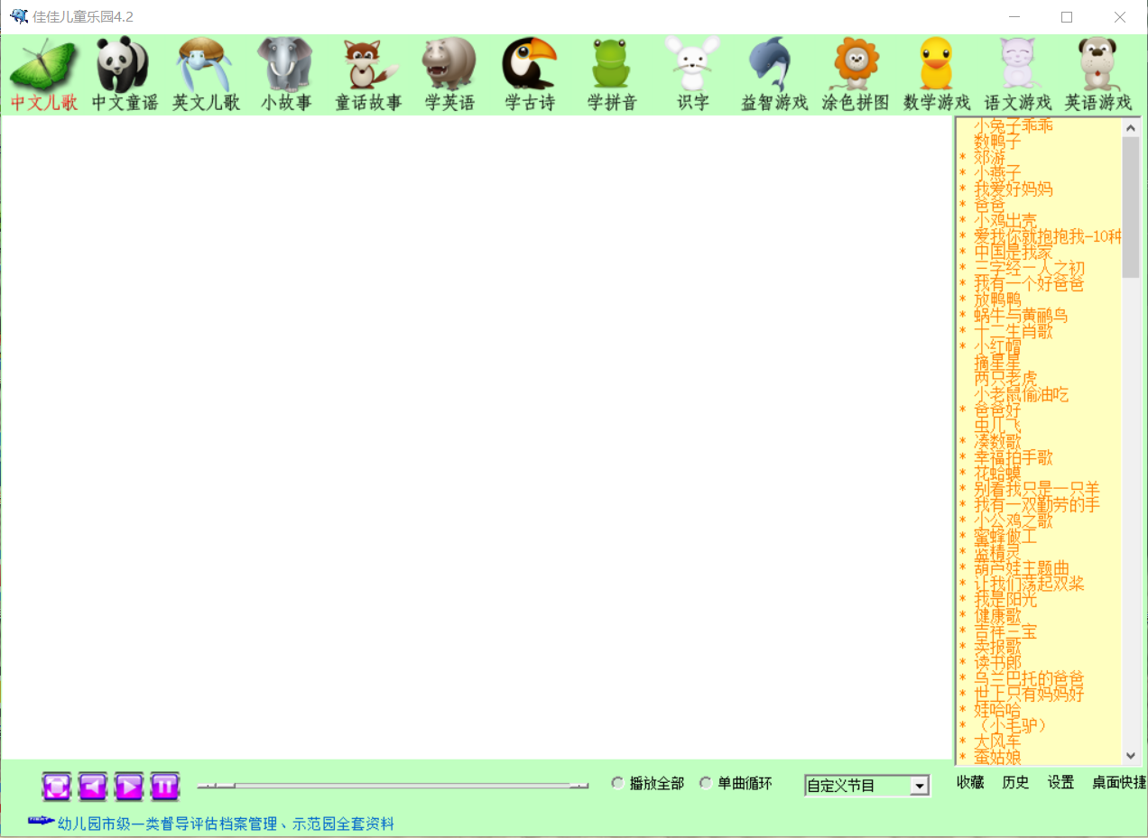Screen dimensions: 1148x838
Task: Select 中文童谣 panda icon
Action: coord(121,63)
